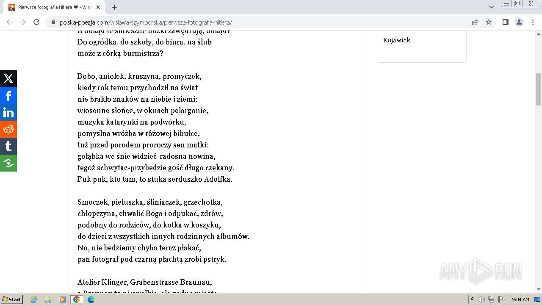This screenshot has width=542, height=305.
Task: Open a new browser tab
Action: coord(114,7)
